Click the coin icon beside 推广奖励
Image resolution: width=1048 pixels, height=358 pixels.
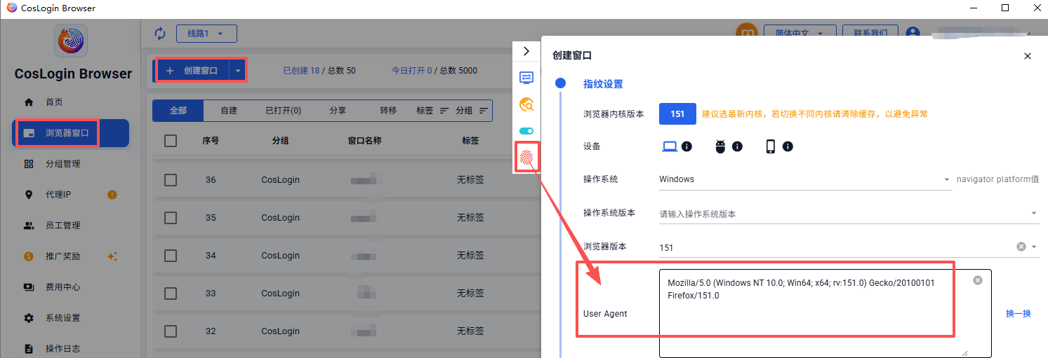pos(29,256)
